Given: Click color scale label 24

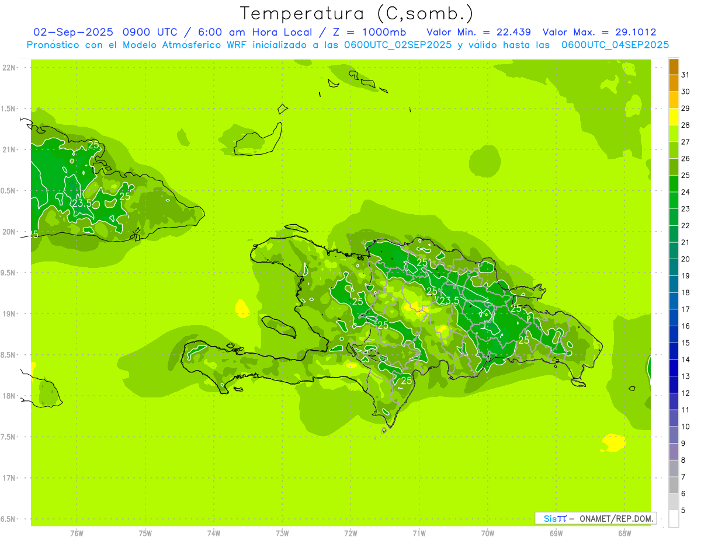Looking at the screenshot, I should (685, 192).
